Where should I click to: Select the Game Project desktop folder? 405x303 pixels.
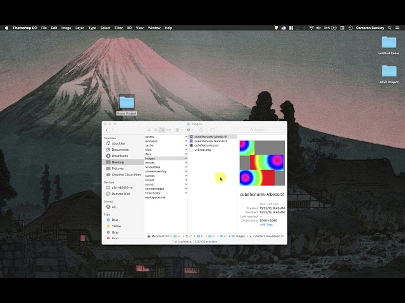coord(127,105)
